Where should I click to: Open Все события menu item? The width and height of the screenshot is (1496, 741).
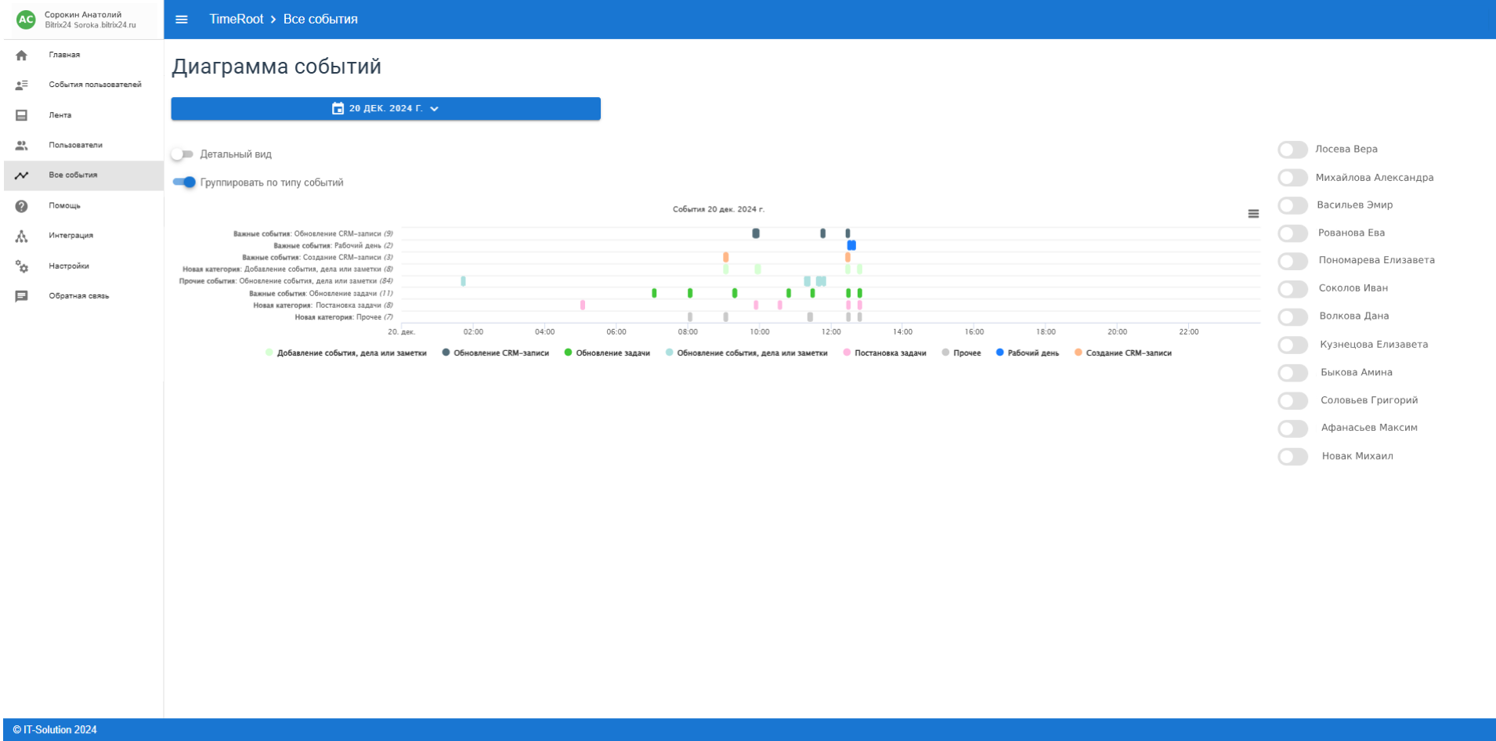[73, 175]
